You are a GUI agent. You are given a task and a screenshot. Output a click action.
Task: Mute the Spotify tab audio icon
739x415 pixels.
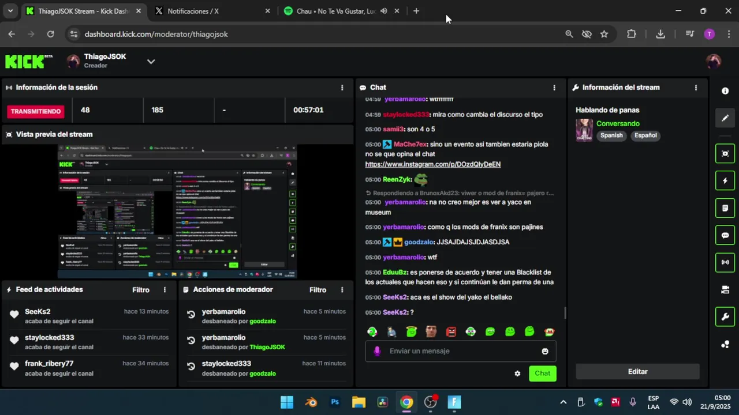[383, 11]
